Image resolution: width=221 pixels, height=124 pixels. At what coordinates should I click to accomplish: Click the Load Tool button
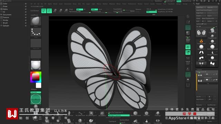pos(201,8)
